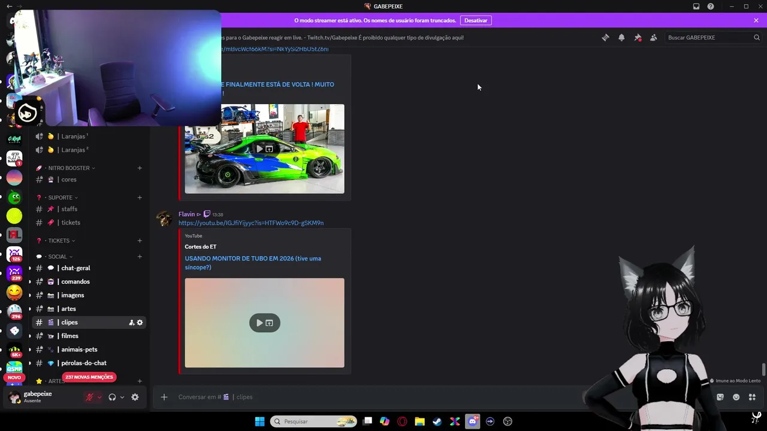Click the search magnifier icon in Discord
Screen dimensions: 767x431
[x=757, y=37]
